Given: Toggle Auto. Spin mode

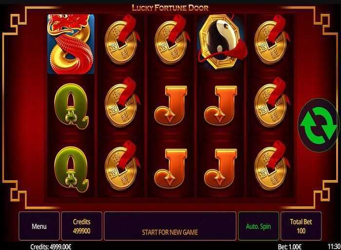Looking at the screenshot, I should [x=258, y=226].
